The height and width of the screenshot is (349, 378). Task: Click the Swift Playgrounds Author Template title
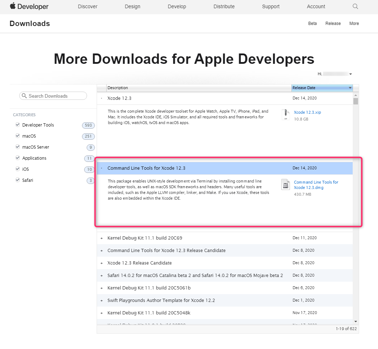[x=161, y=301]
